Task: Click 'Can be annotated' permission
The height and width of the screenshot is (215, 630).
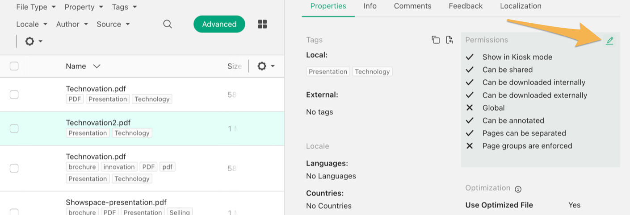Action: point(513,120)
